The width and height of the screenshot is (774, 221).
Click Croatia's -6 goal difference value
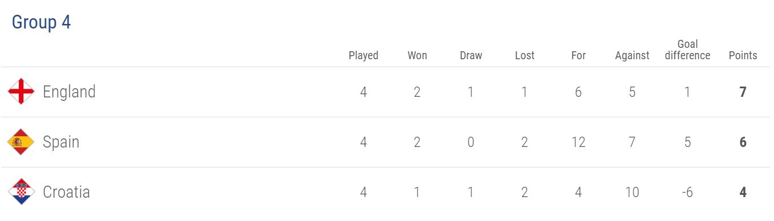click(688, 192)
